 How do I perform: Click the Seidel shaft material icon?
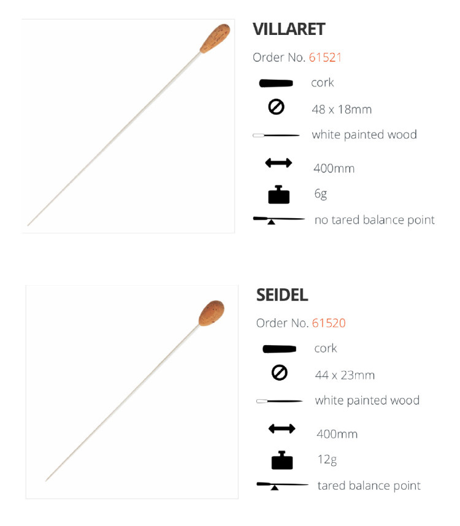(x=280, y=401)
